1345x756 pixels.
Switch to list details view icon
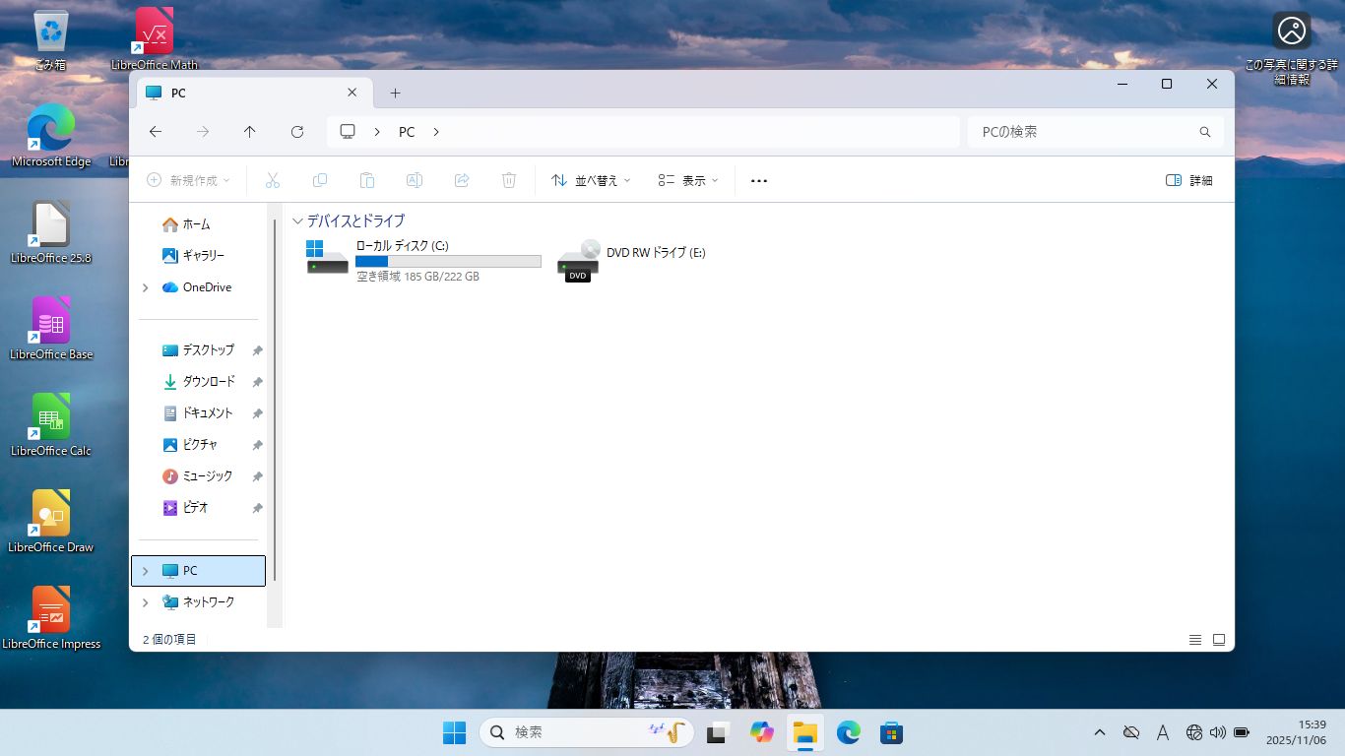tap(1195, 640)
